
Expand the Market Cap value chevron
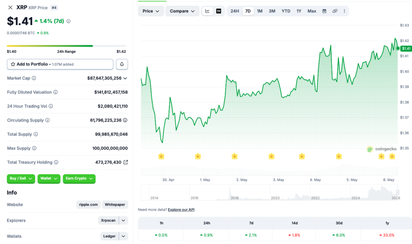(125, 78)
